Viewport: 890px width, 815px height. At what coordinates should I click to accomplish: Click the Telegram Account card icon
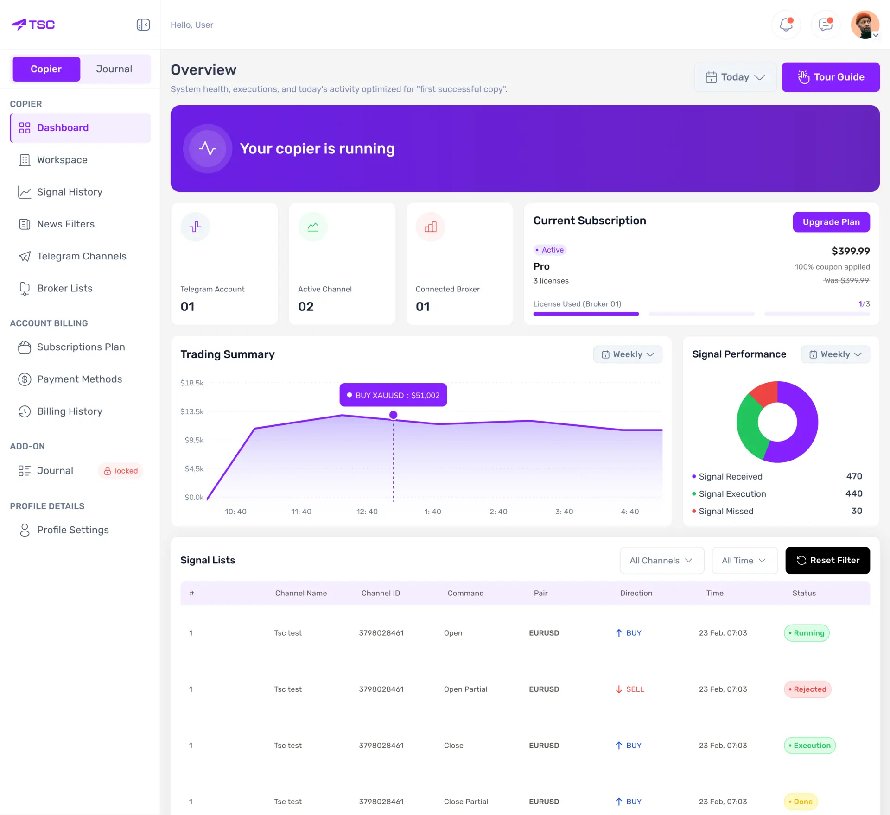[x=195, y=227]
